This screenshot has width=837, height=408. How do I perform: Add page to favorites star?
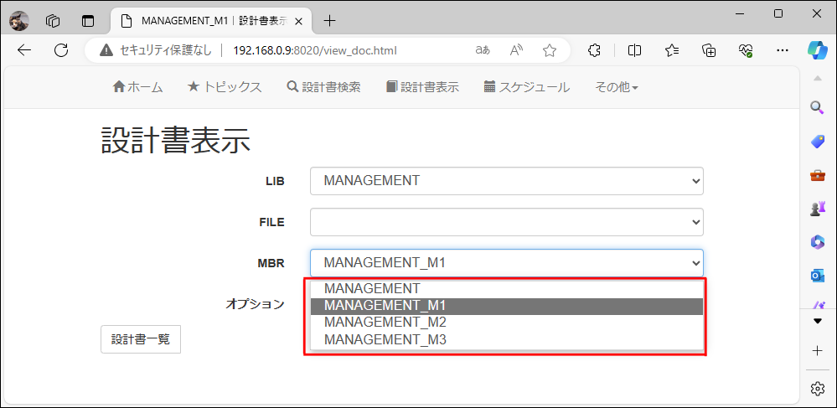tap(550, 51)
